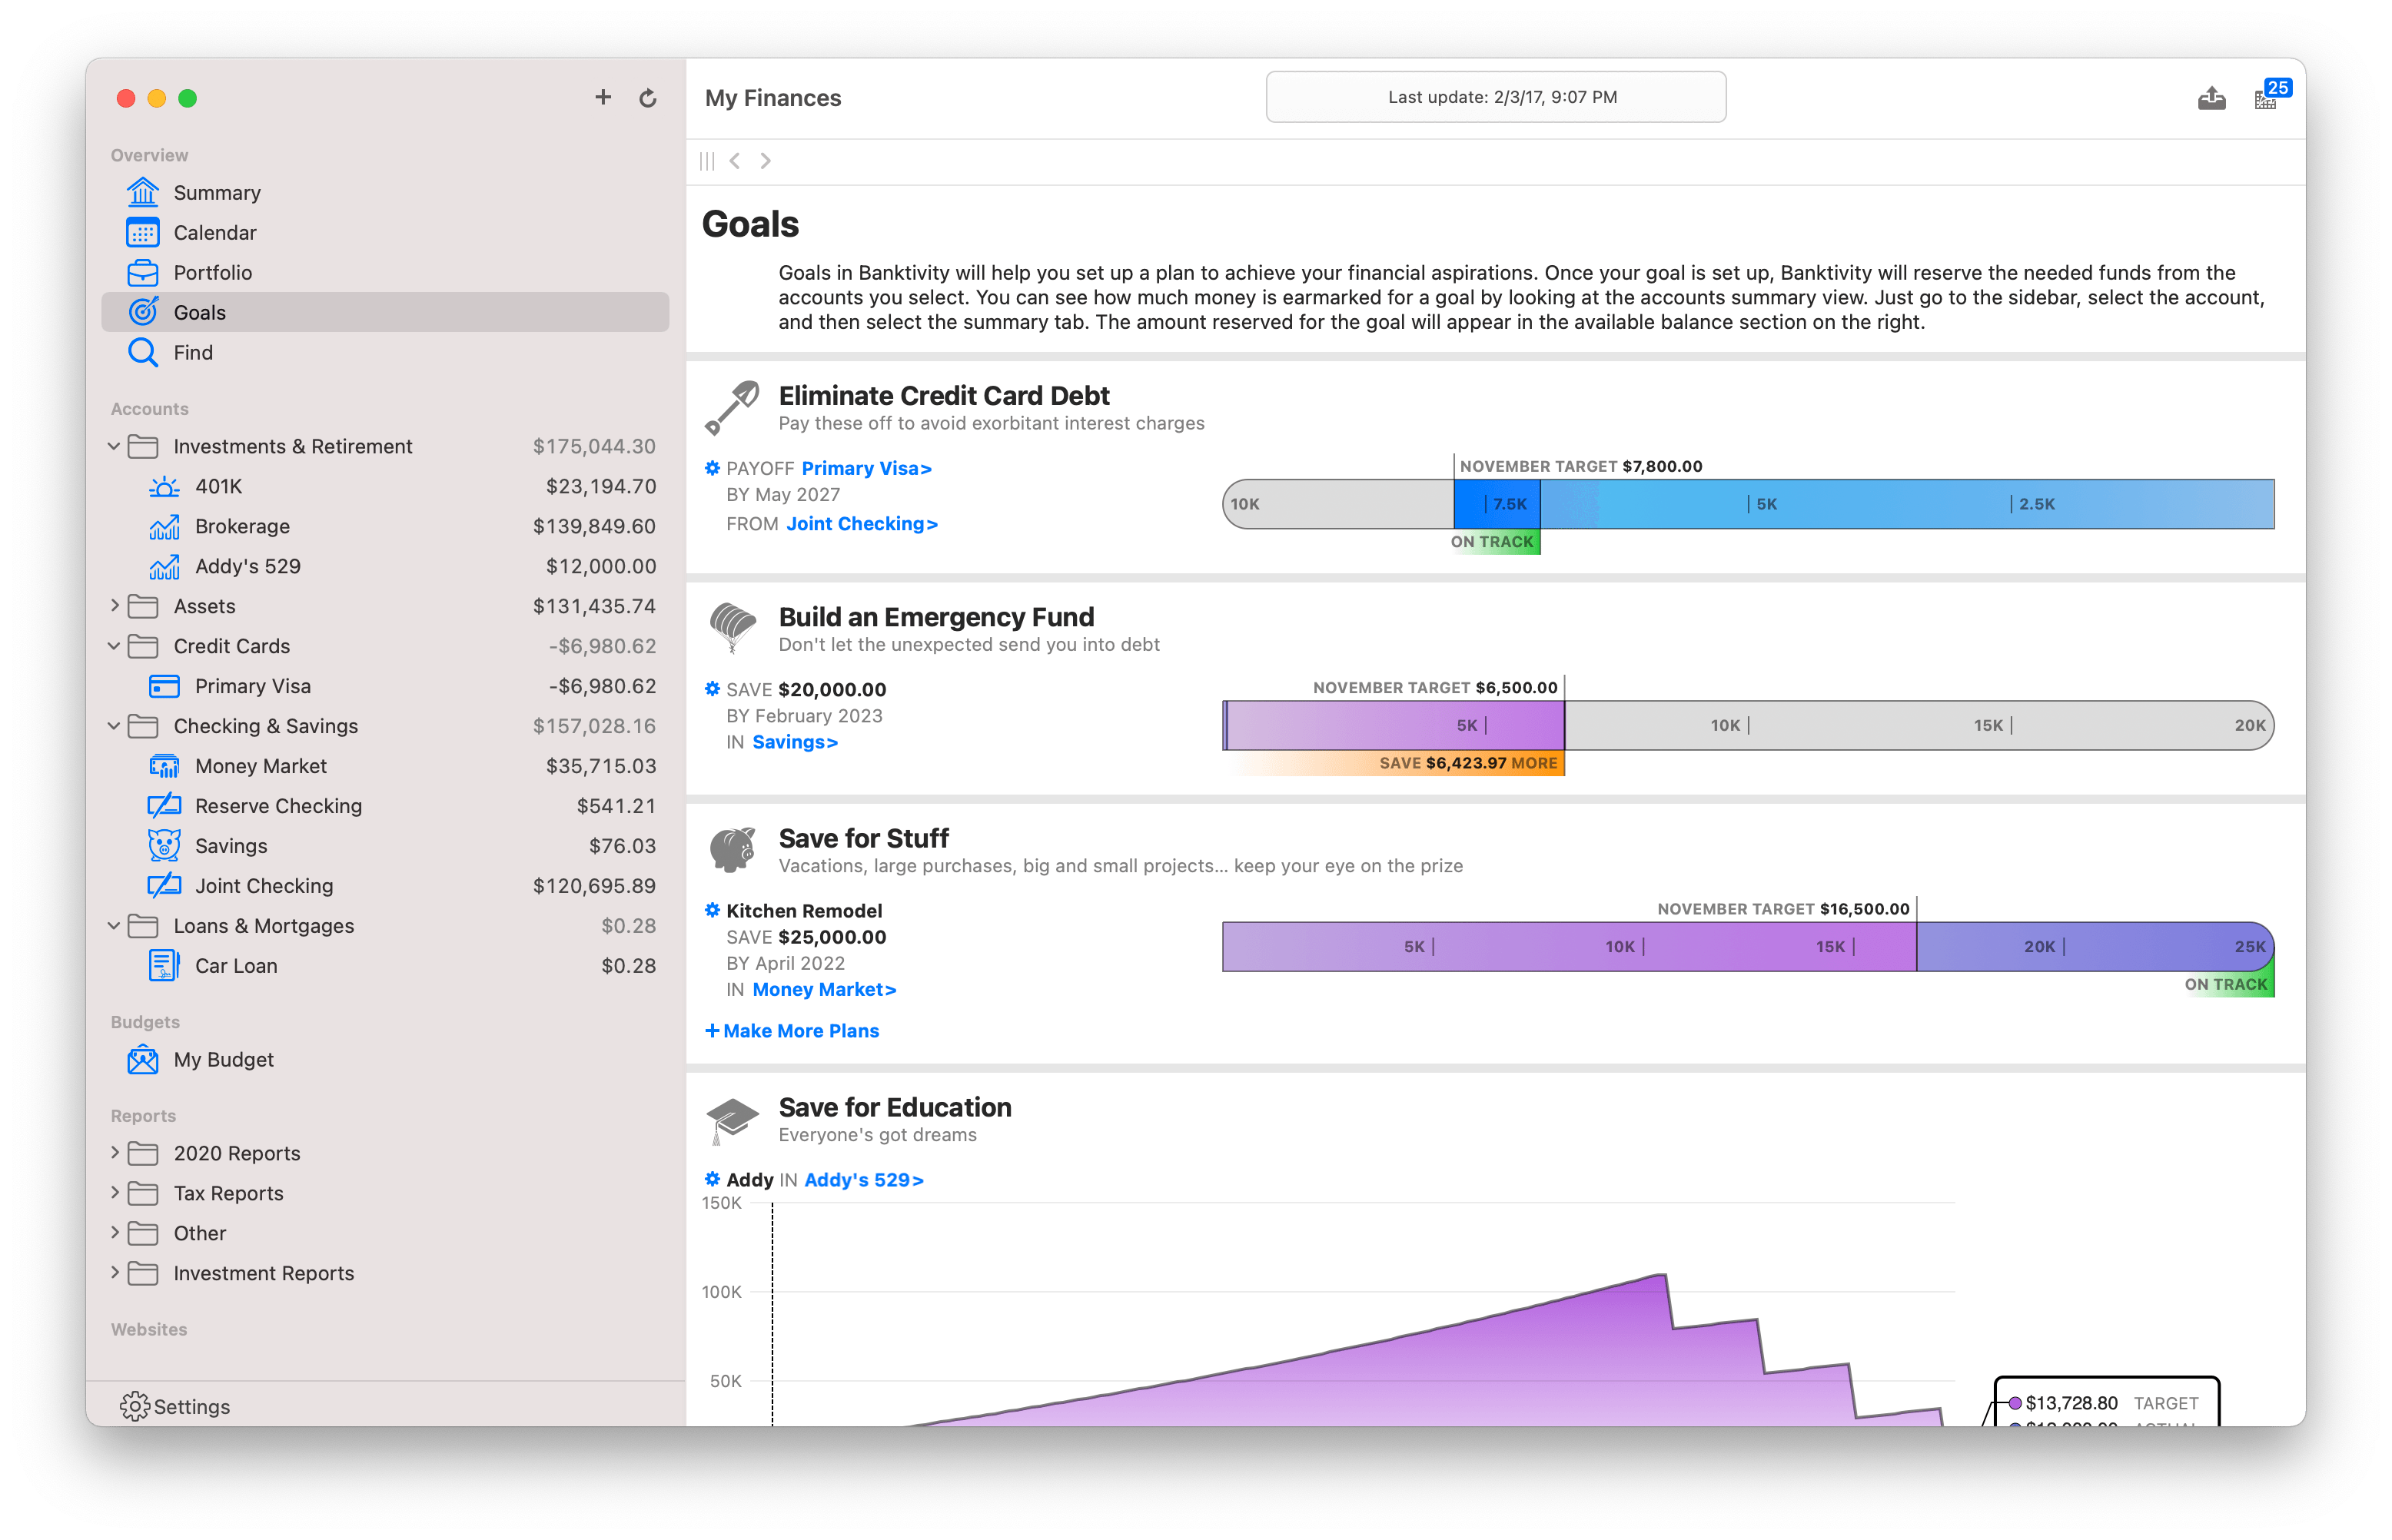Click the refresh icon at top of sidebar
2392x1540 pixels.
[x=648, y=97]
